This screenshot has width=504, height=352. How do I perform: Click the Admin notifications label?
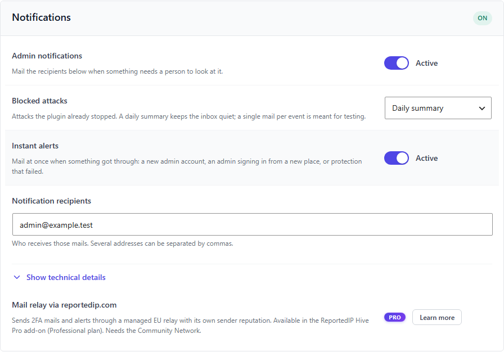[47, 56]
